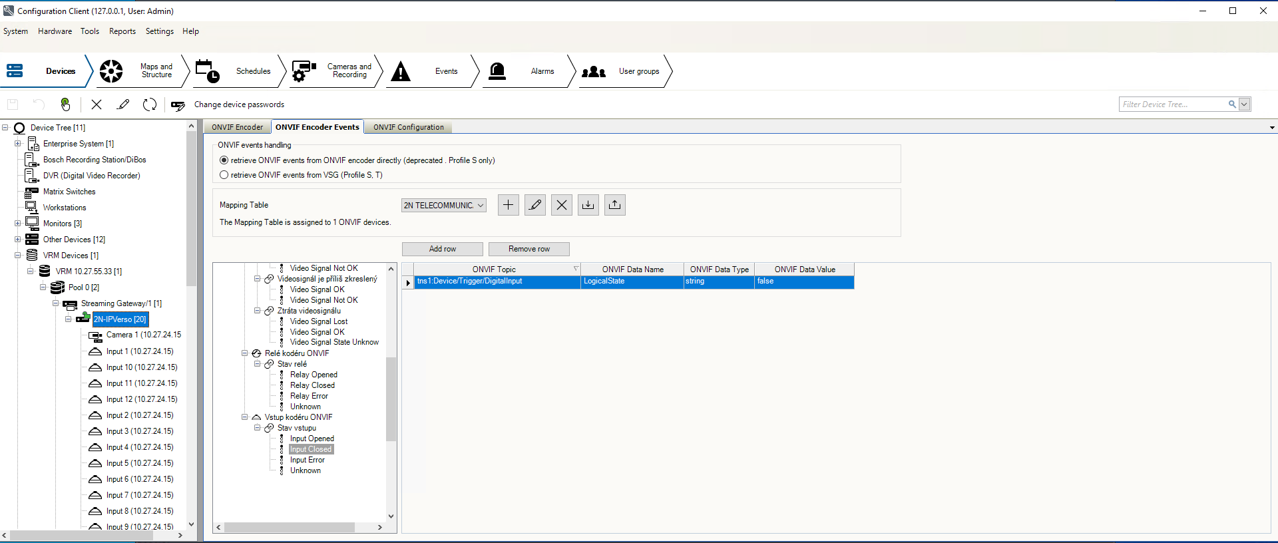Click the toolbar delete X icon

[97, 104]
